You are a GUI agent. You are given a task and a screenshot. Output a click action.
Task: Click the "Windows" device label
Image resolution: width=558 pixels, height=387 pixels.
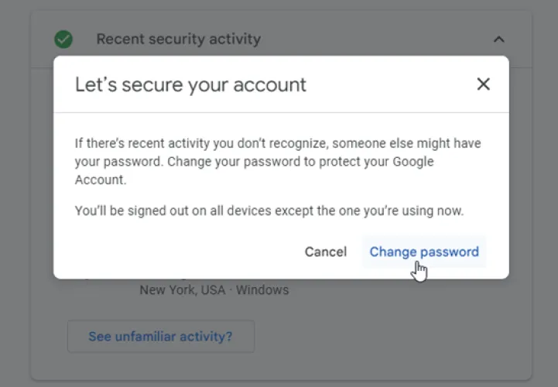point(262,290)
